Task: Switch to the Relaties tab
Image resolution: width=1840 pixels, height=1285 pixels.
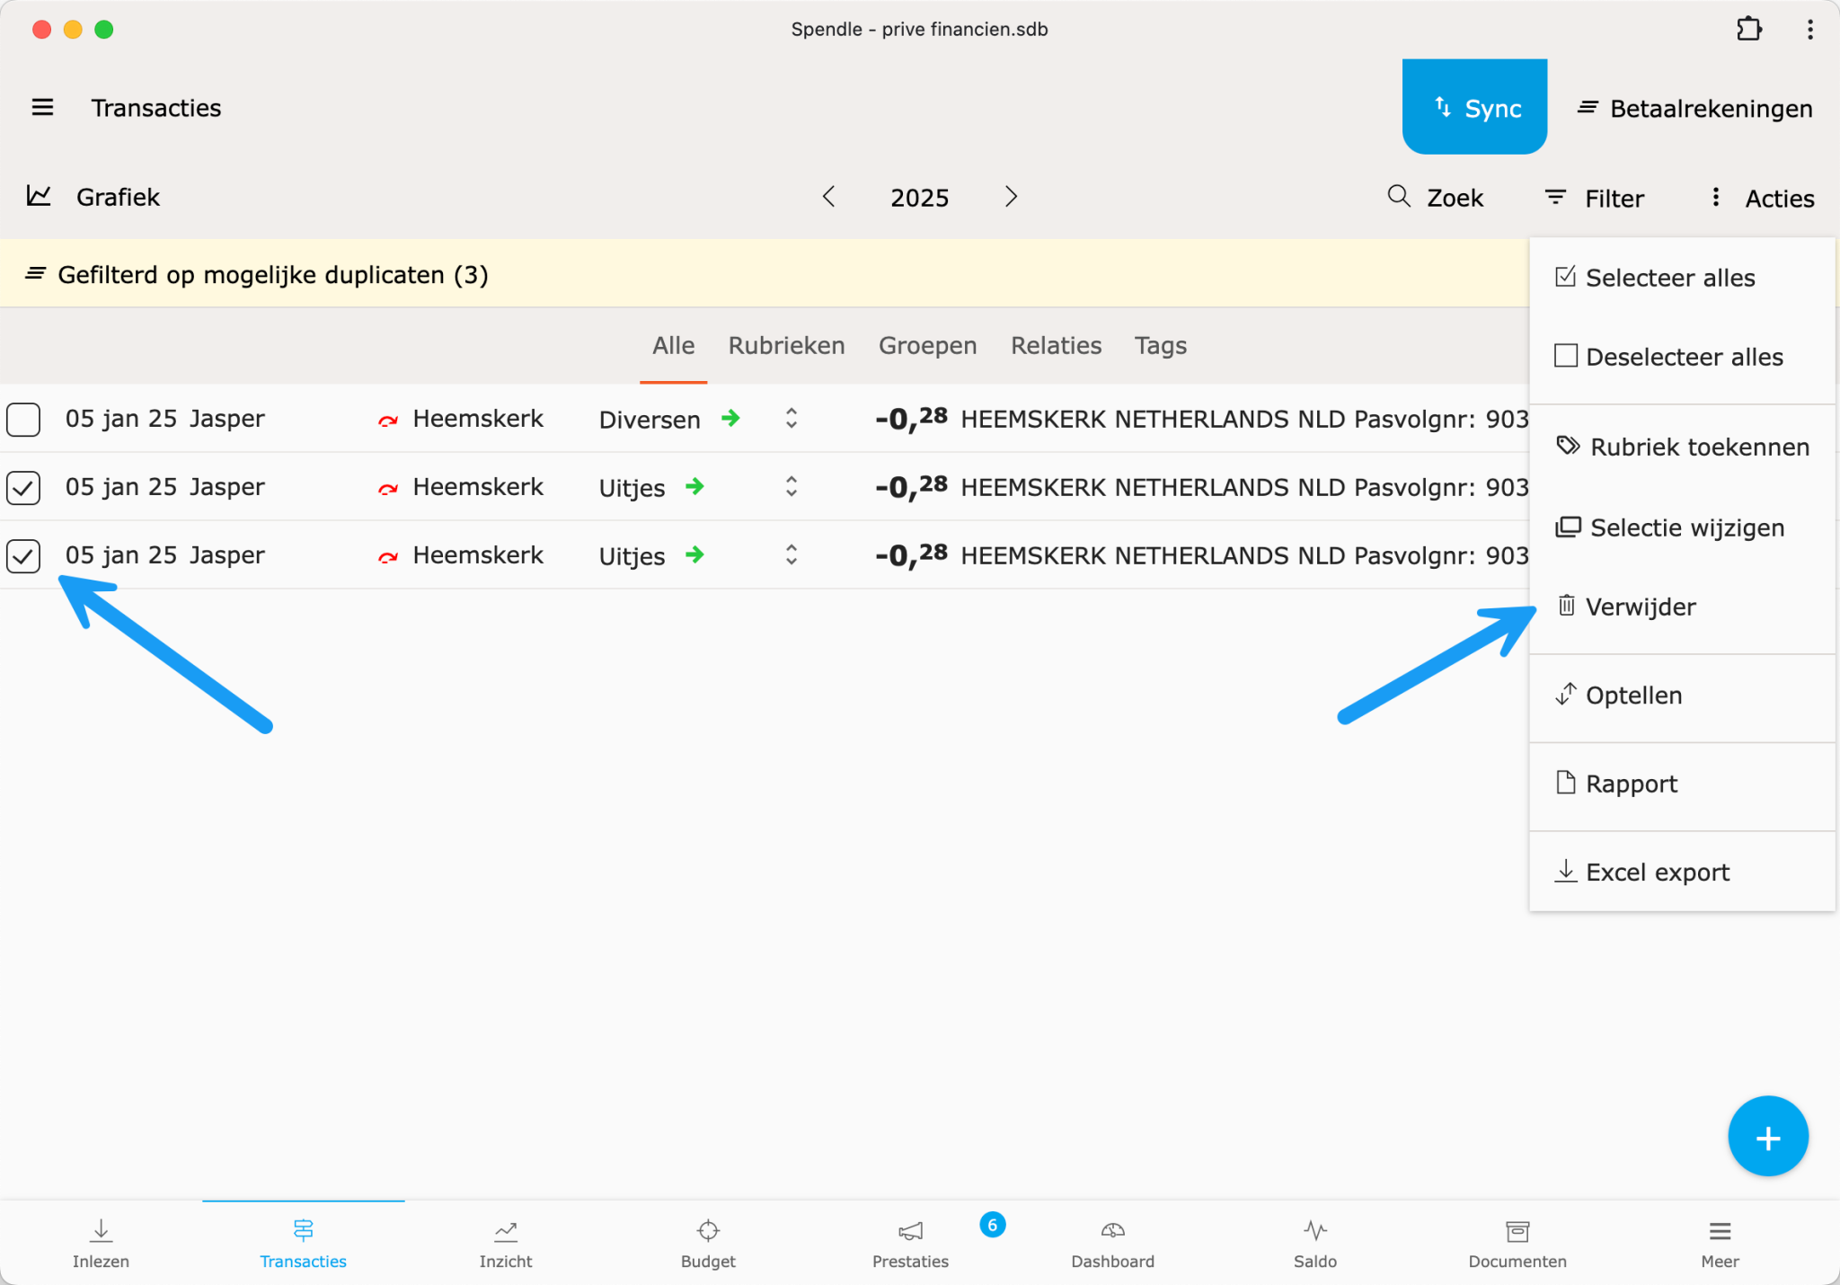Action: [x=1056, y=346]
